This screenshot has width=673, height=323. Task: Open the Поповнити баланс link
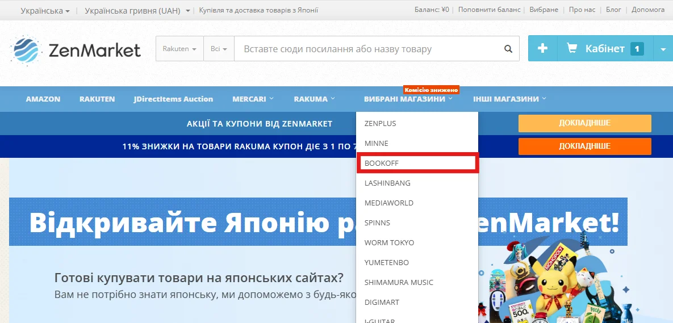[x=490, y=10]
